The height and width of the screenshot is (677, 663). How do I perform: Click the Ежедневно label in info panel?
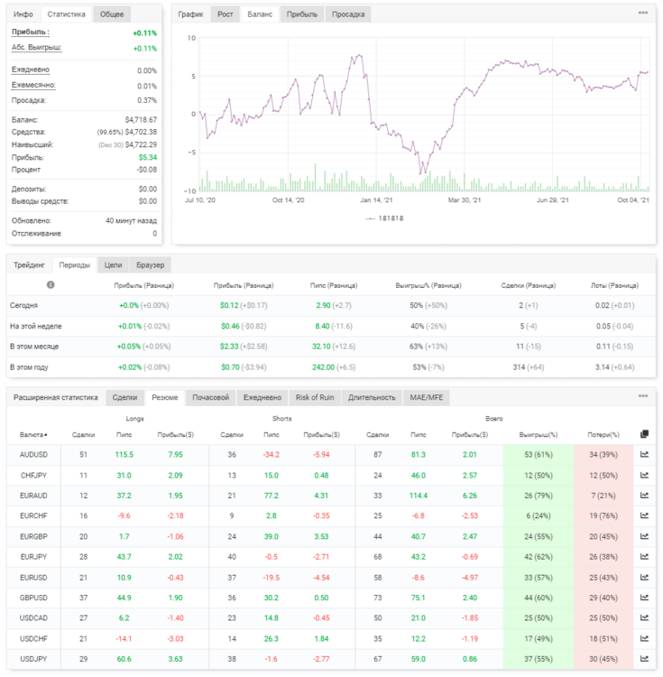[x=31, y=70]
